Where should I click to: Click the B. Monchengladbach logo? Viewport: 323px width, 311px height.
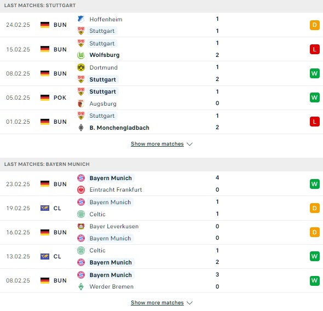click(81, 128)
